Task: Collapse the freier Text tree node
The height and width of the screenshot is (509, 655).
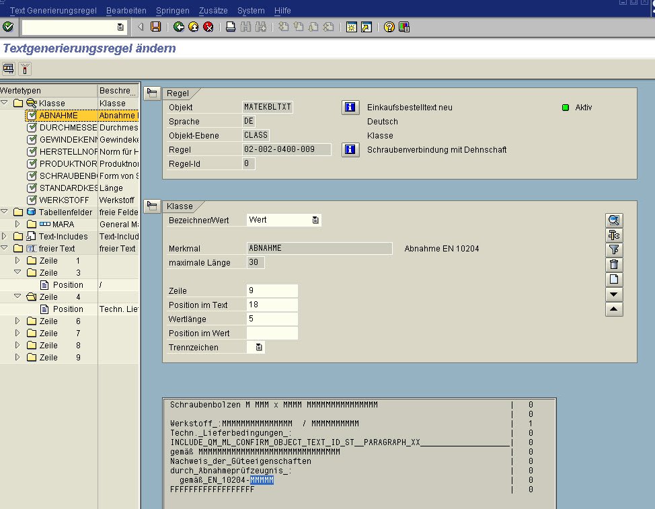Action: click(5, 248)
